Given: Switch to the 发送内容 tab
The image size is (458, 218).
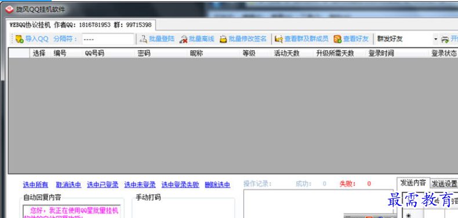Looking at the screenshot, I should (x=413, y=183).
